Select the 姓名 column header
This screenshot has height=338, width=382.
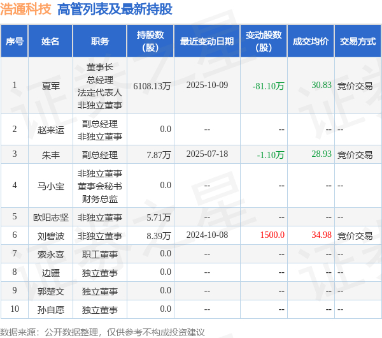[x=50, y=41]
